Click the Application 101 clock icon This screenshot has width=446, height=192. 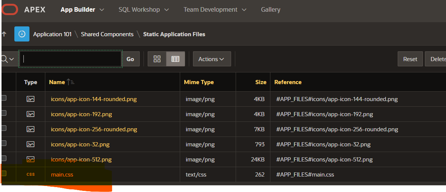[22, 34]
